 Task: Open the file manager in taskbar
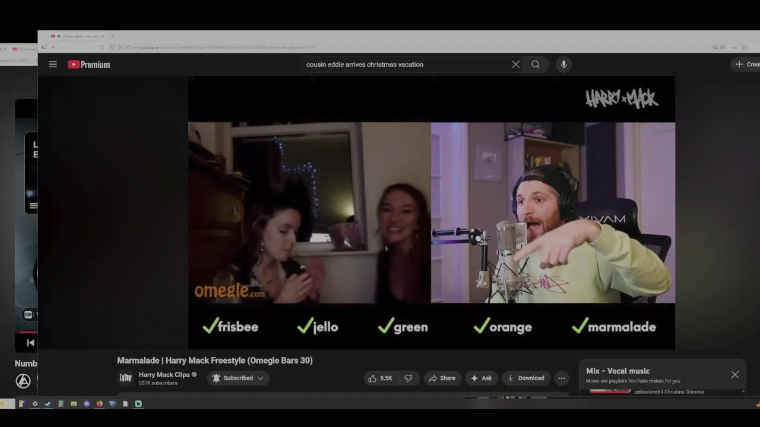(74, 404)
